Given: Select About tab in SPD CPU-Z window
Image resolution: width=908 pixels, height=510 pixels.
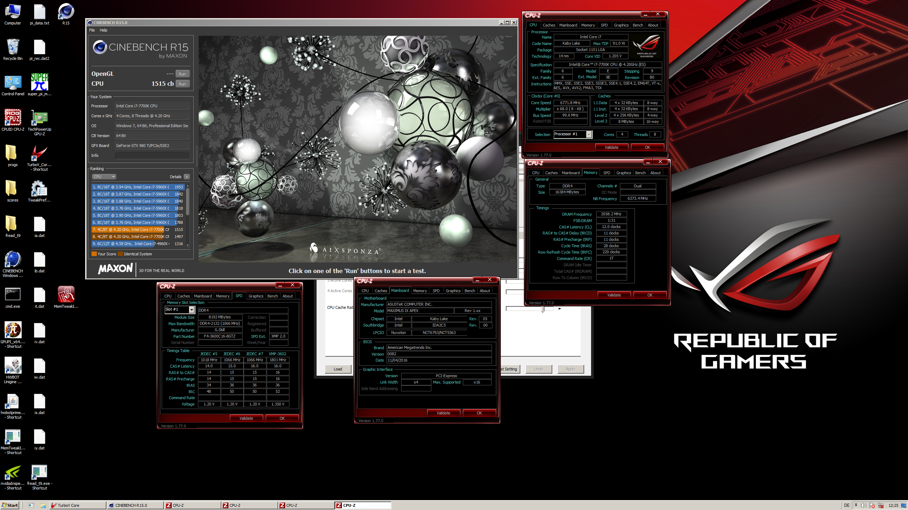Looking at the screenshot, I should (x=288, y=296).
